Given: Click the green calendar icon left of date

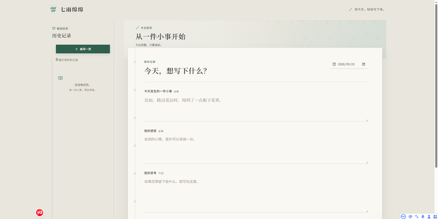Looking at the screenshot, I should (334, 64).
